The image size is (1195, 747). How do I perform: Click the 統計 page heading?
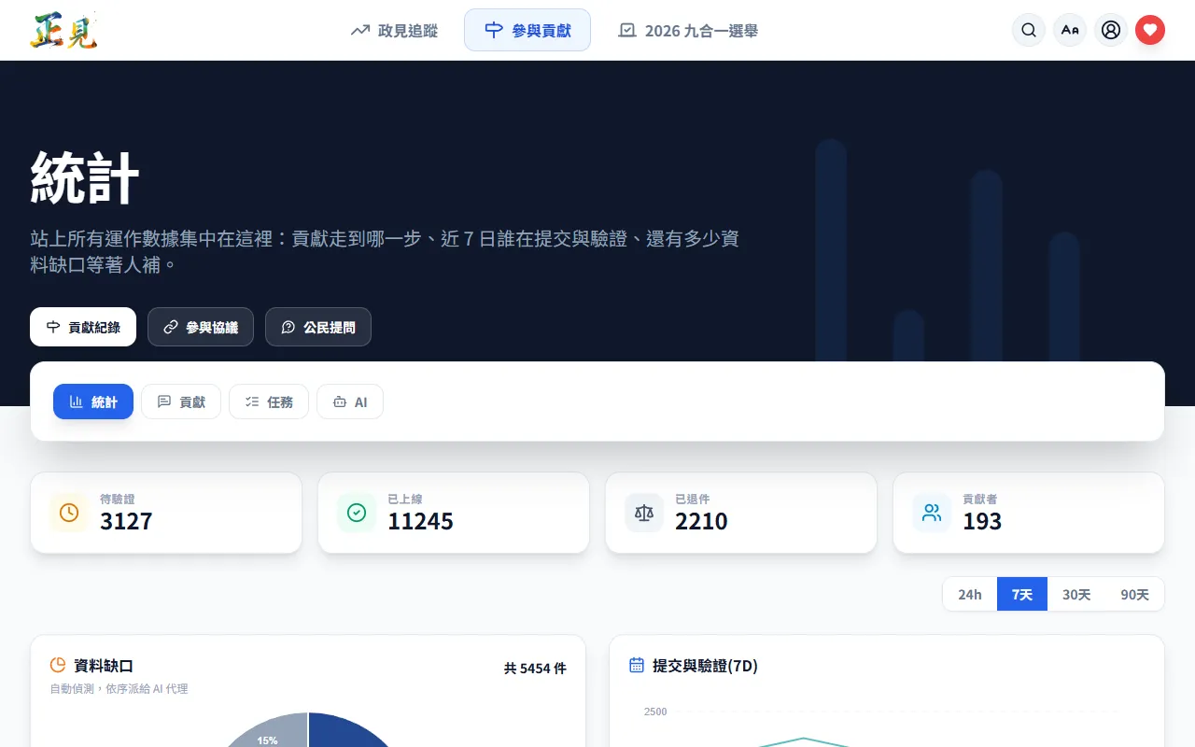coord(85,176)
